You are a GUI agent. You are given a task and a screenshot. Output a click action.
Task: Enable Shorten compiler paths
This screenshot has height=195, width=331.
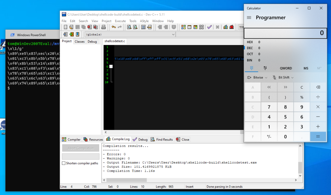point(63,163)
